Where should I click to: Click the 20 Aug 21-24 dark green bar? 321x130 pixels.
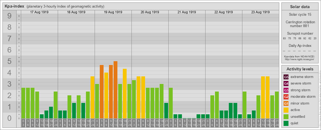point(166,110)
